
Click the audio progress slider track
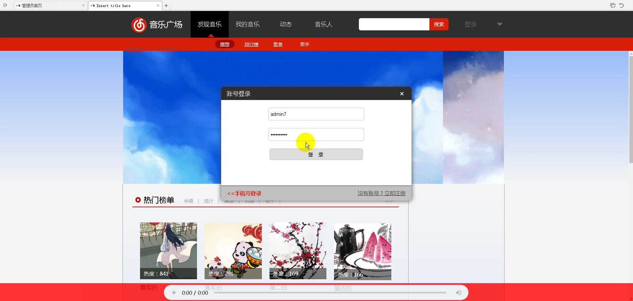point(330,293)
